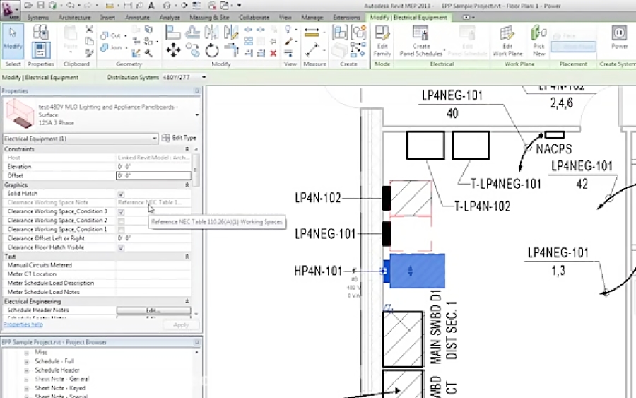
Task: Toggle the Properties palette icon in ribbon
Action: 40,50
